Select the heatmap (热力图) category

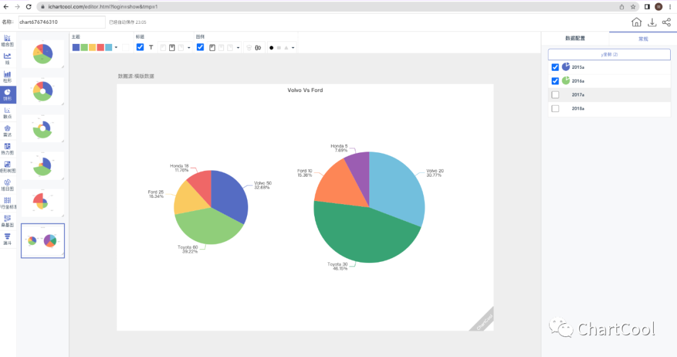8,149
